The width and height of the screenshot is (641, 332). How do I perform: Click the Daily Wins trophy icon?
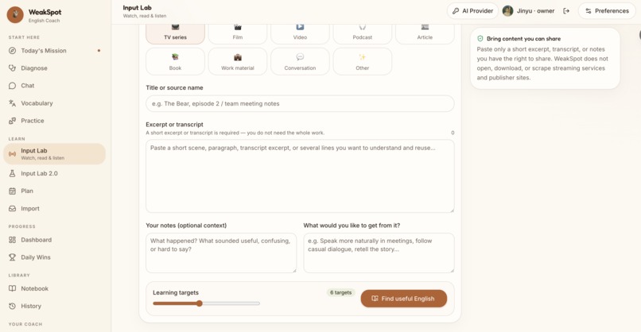(x=12, y=257)
